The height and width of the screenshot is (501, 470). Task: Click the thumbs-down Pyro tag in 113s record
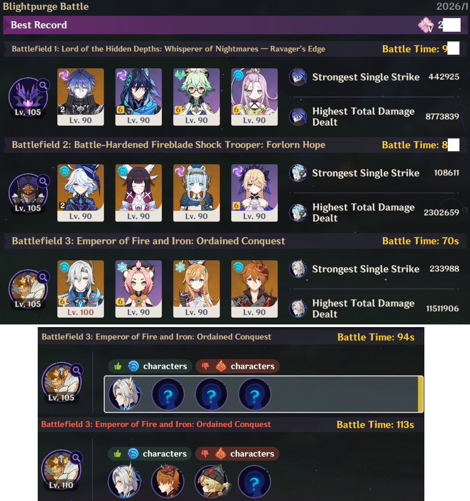coord(237,453)
